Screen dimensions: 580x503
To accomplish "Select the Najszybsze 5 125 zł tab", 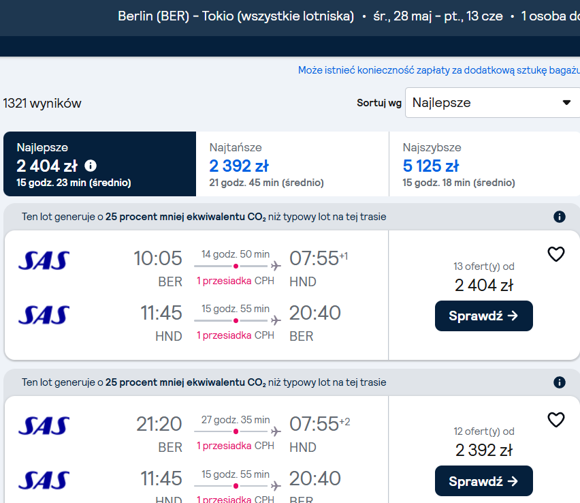I will coord(485,164).
